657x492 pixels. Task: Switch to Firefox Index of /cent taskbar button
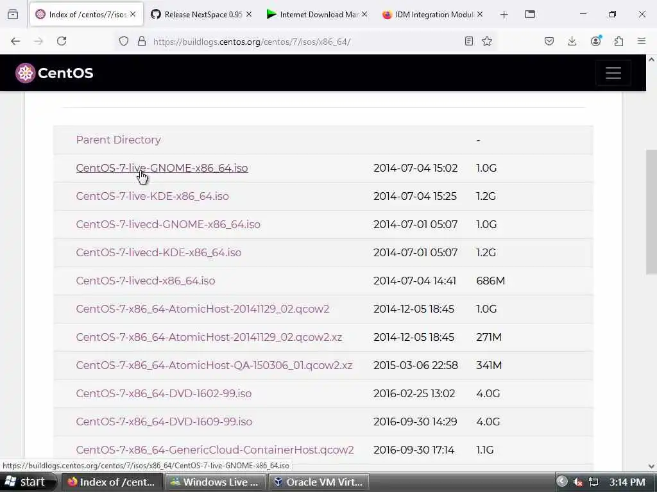pos(113,482)
